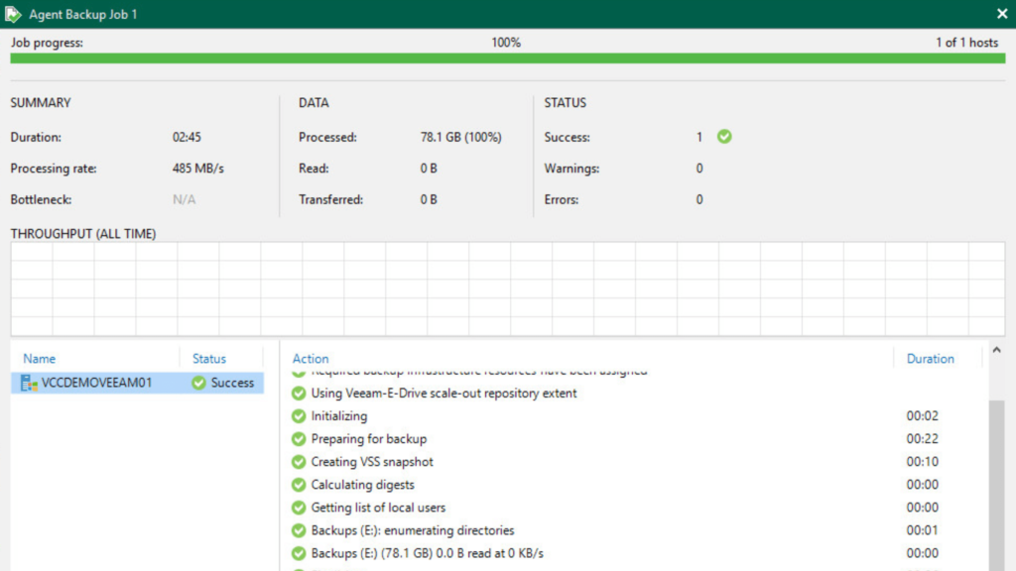Click the 0 B value next to Read

(429, 169)
